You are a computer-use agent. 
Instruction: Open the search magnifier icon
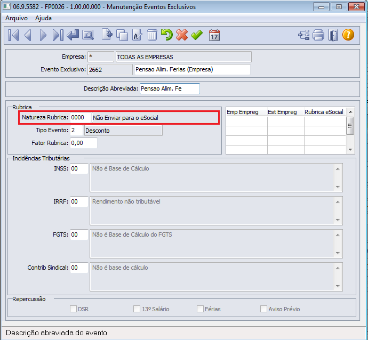(x=88, y=35)
